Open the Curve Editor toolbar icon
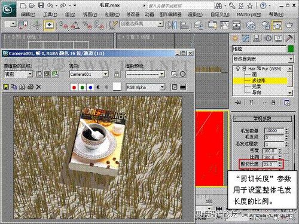 point(224,25)
